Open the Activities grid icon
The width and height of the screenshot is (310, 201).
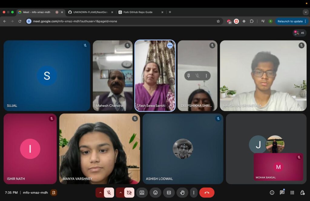click(292, 193)
